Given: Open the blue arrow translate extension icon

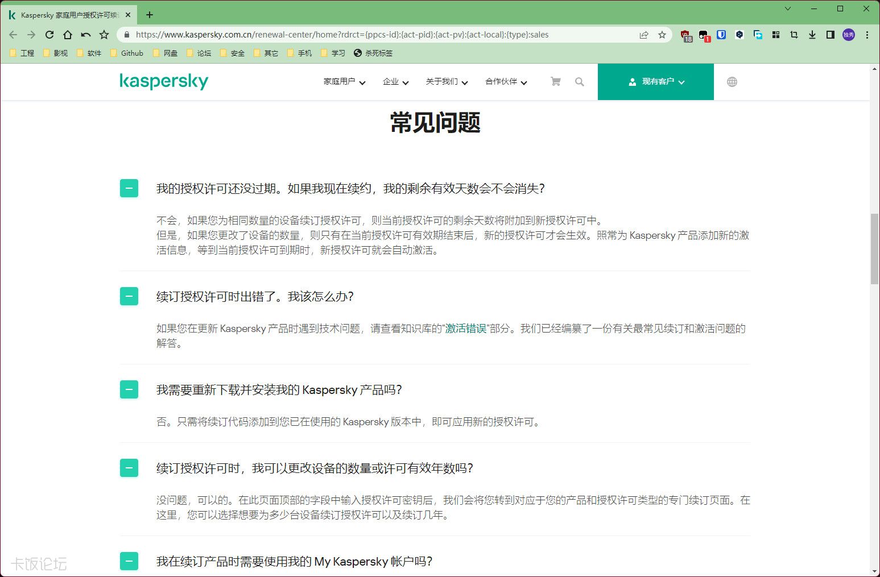Looking at the screenshot, I should [x=758, y=35].
